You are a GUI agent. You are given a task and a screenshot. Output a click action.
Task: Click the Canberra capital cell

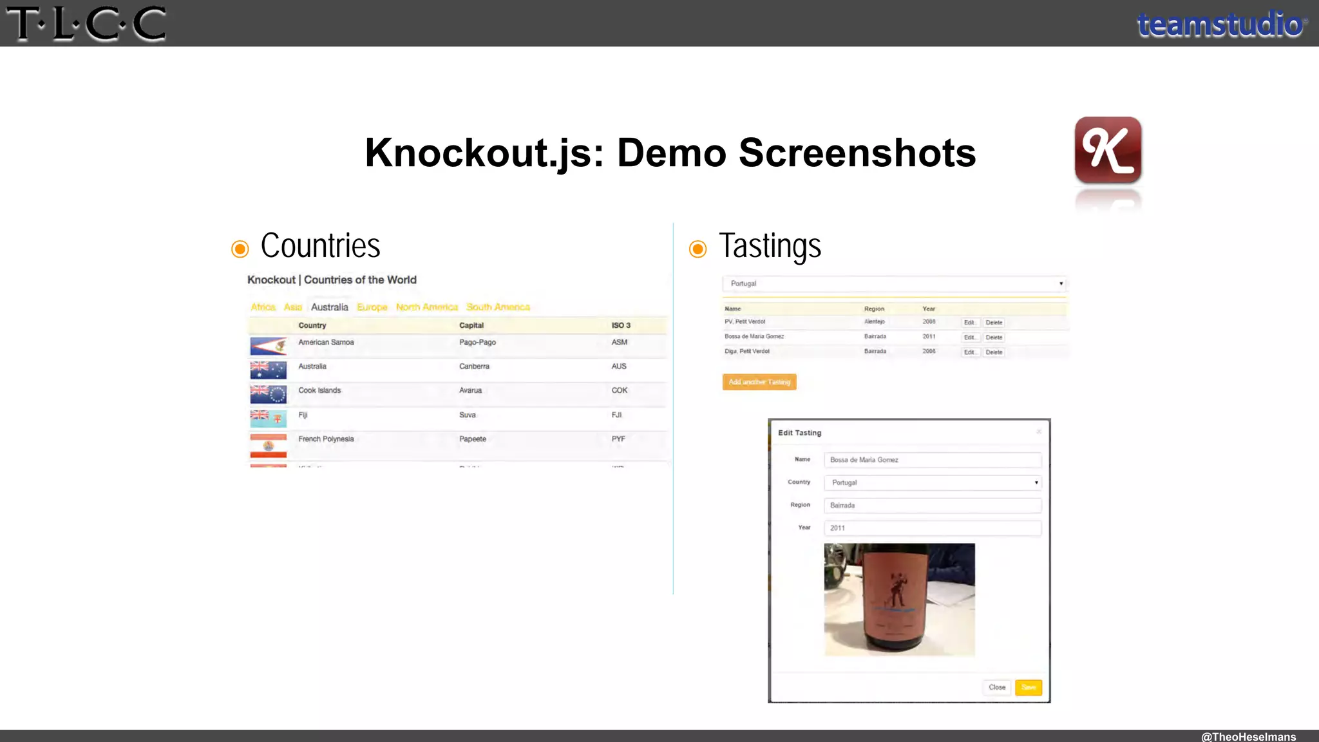tap(474, 366)
